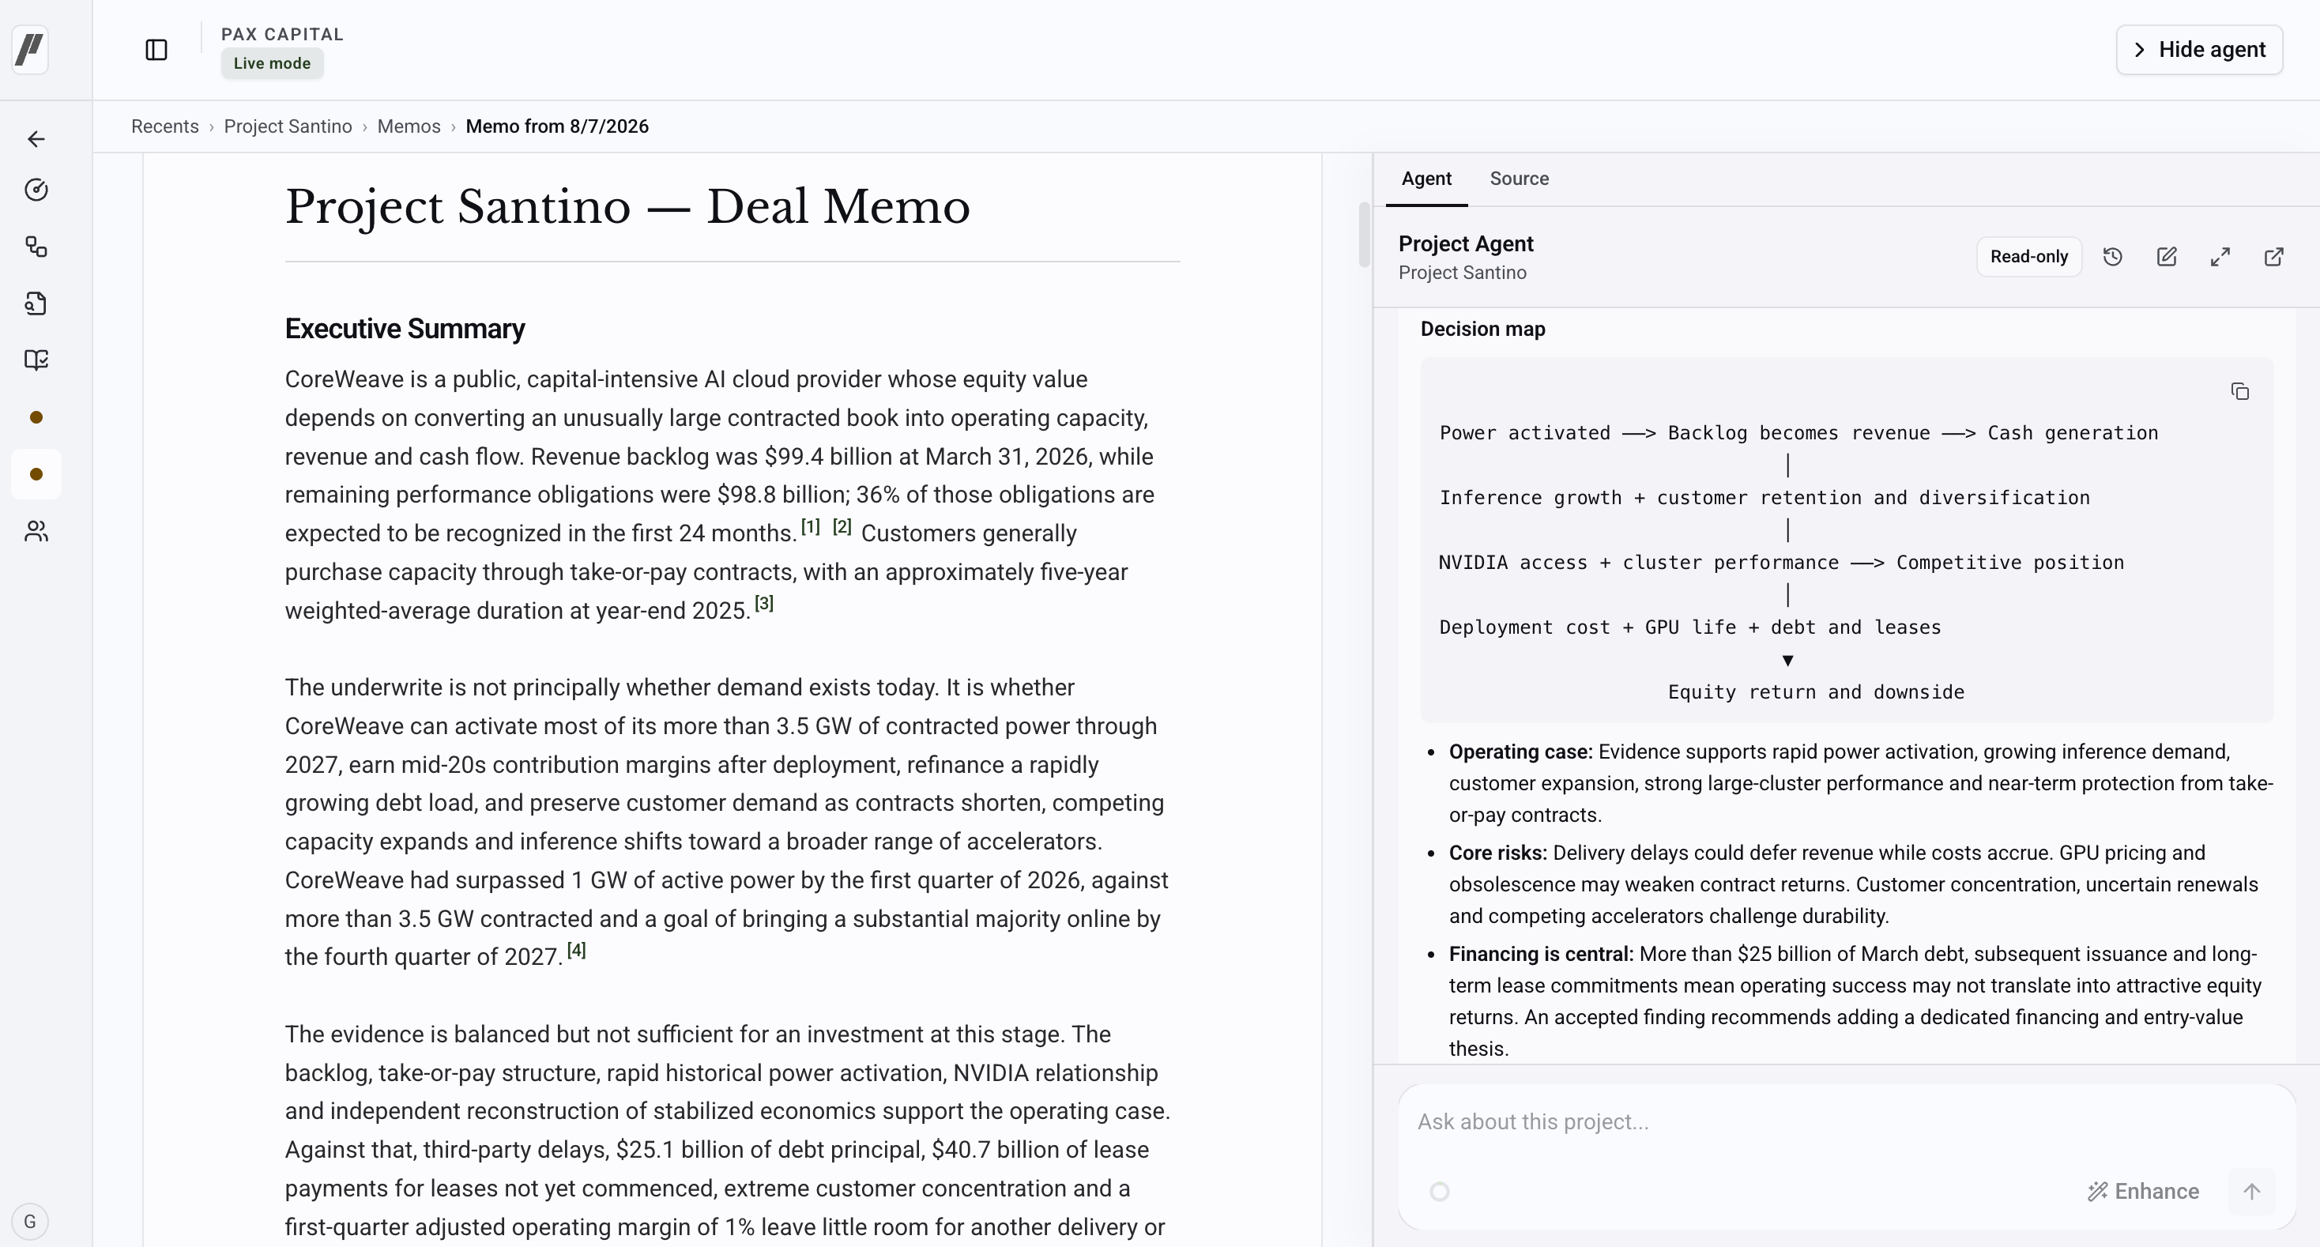Click the back arrow in sidebar

pos(36,138)
